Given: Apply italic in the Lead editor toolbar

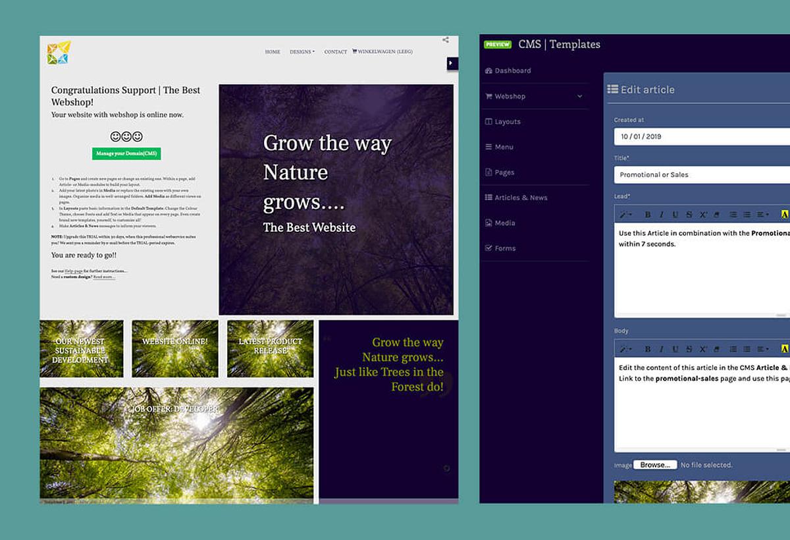Looking at the screenshot, I should tap(662, 215).
